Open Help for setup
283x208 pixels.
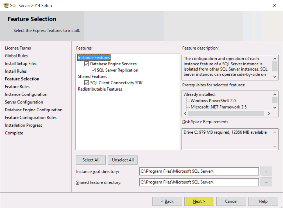(263, 201)
